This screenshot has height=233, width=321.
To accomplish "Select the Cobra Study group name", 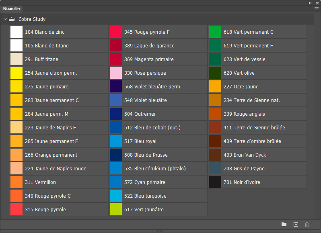I will click(32, 19).
